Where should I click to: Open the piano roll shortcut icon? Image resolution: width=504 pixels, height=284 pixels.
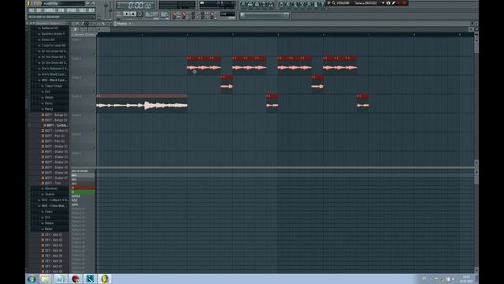pos(257,4)
